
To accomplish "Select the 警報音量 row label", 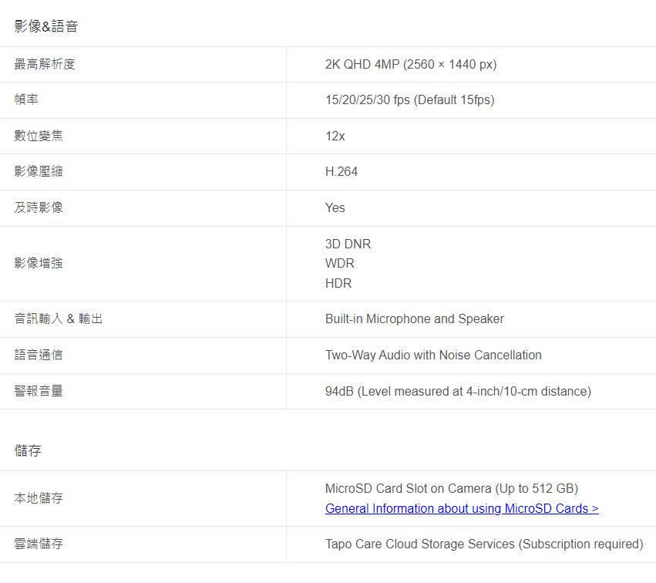I will pyautogui.click(x=39, y=391).
